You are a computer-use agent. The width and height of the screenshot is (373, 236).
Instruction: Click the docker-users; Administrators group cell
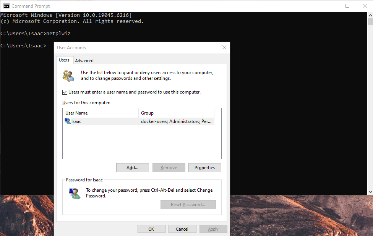[x=176, y=121]
